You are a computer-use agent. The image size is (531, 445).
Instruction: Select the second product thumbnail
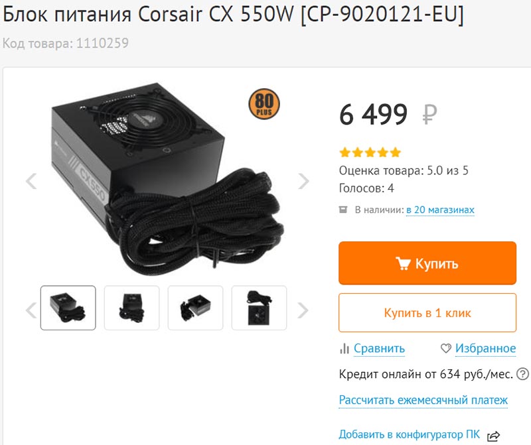pyautogui.click(x=131, y=308)
